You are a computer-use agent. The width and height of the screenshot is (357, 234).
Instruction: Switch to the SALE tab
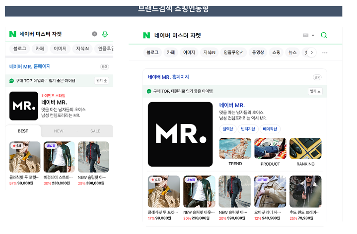coord(95,131)
